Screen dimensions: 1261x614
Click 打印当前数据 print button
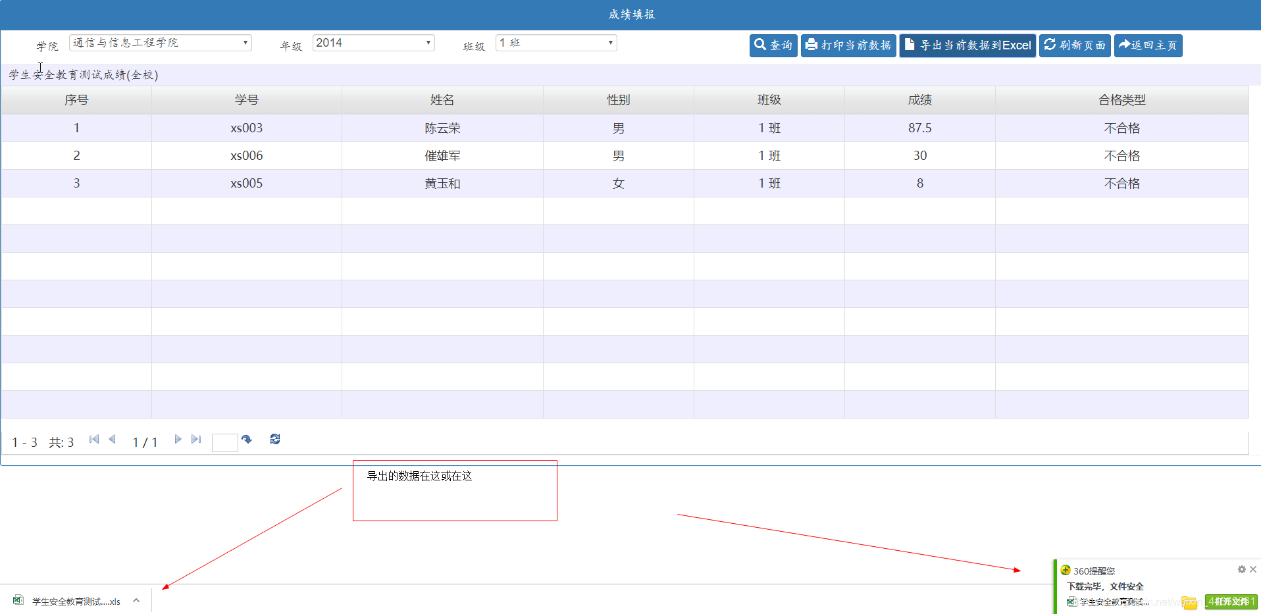848,45
